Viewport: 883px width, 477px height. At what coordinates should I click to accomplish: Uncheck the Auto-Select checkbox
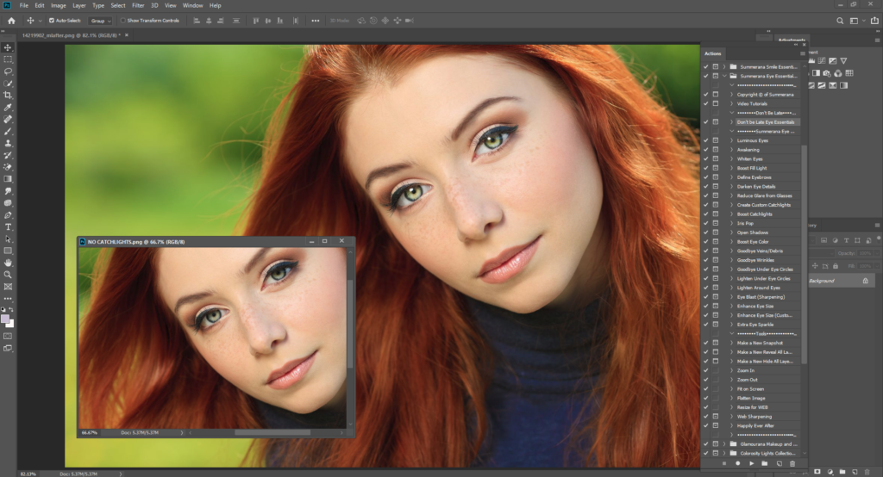[x=52, y=20]
